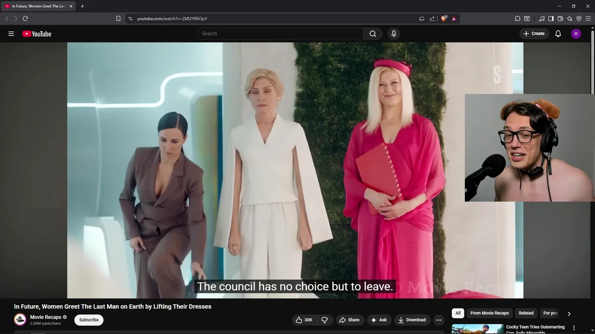Viewport: 595px width, 334px height.
Task: Open the Brave Wallet icon
Action: click(560, 19)
